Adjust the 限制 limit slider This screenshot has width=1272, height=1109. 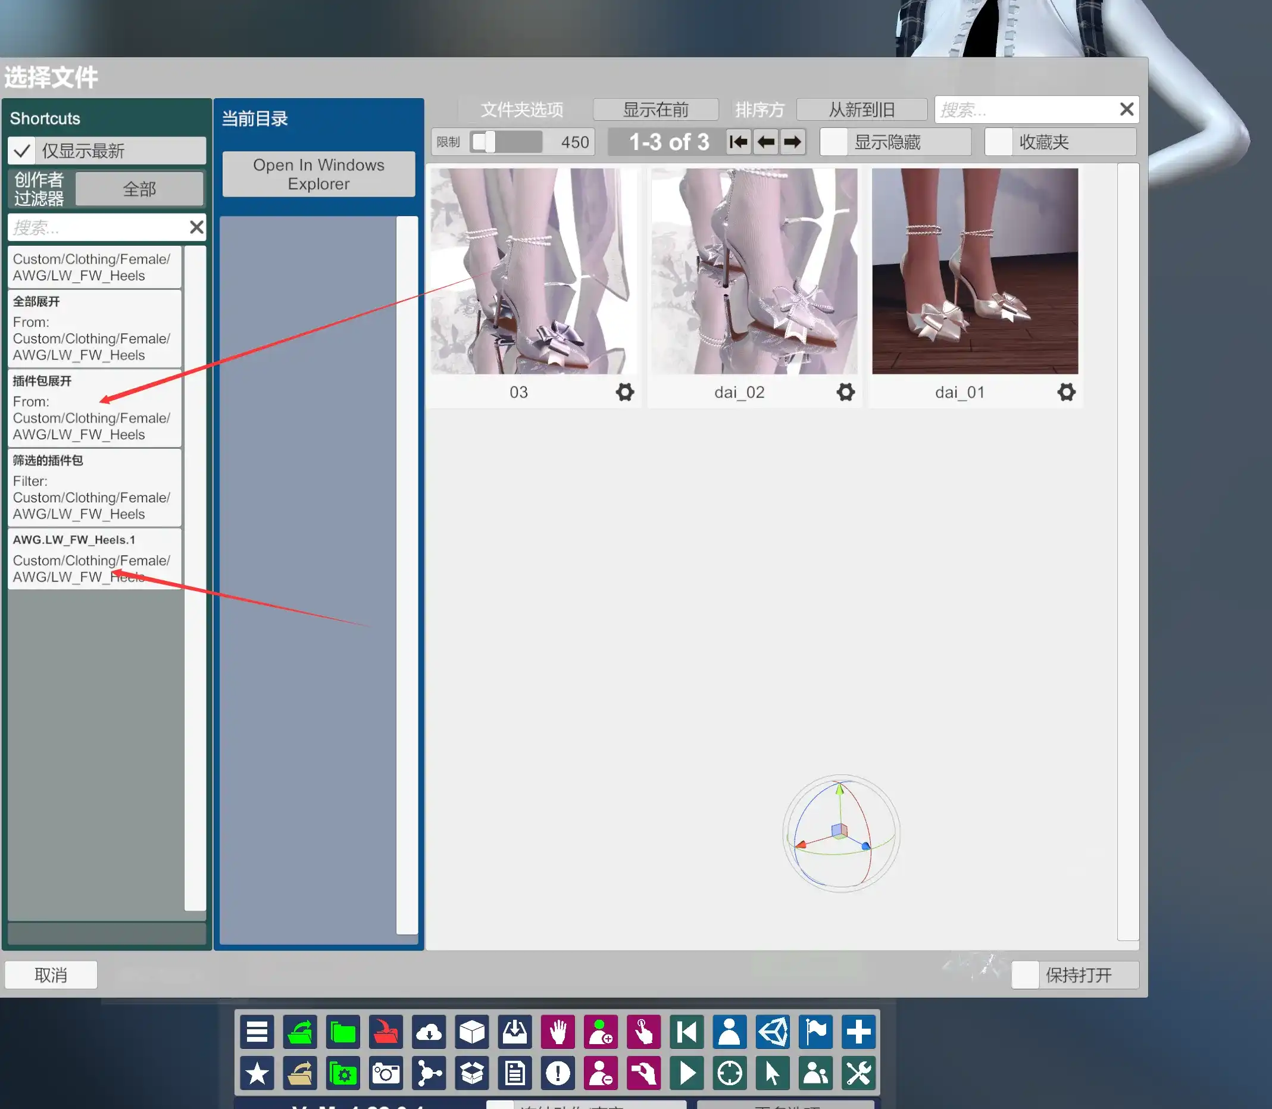click(x=489, y=142)
